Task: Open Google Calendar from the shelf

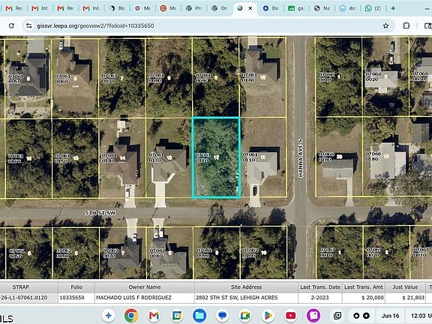Action: [177, 316]
